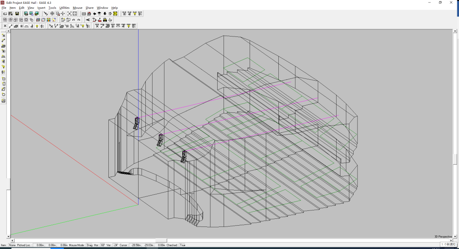
Task: Click the Insert Listener Seat icon in left sidebar
Action: pos(3,62)
